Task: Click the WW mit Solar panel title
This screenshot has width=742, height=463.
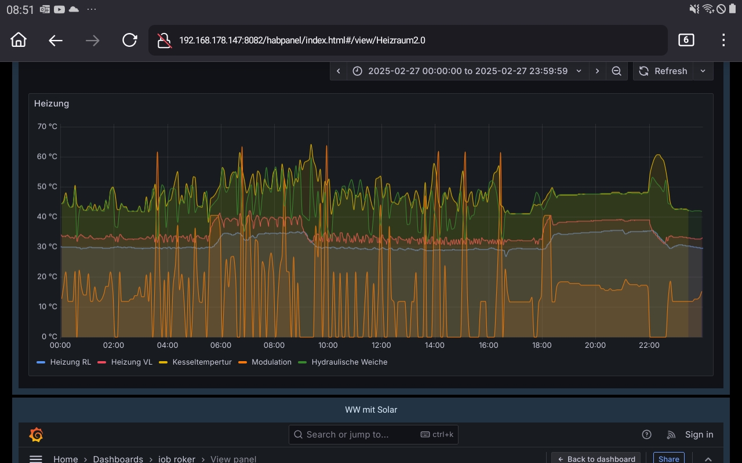Action: [371, 410]
